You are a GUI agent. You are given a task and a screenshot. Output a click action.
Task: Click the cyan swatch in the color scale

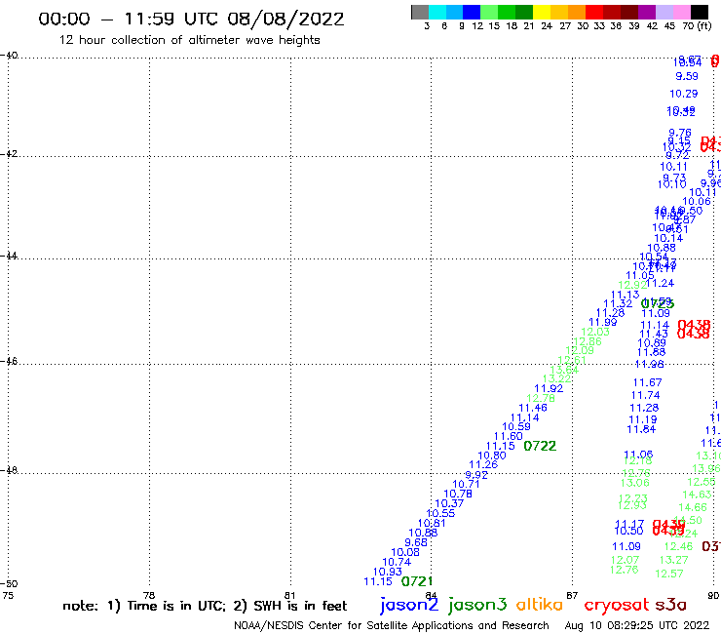pyautogui.click(x=437, y=12)
